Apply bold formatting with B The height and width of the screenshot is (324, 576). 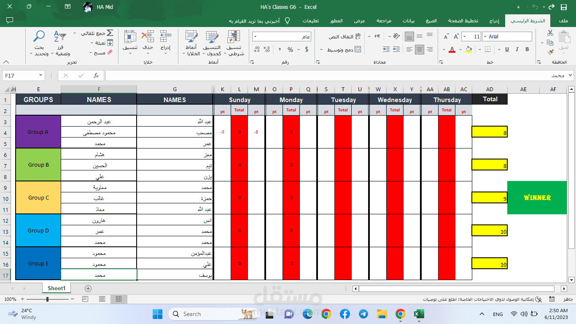click(x=527, y=49)
